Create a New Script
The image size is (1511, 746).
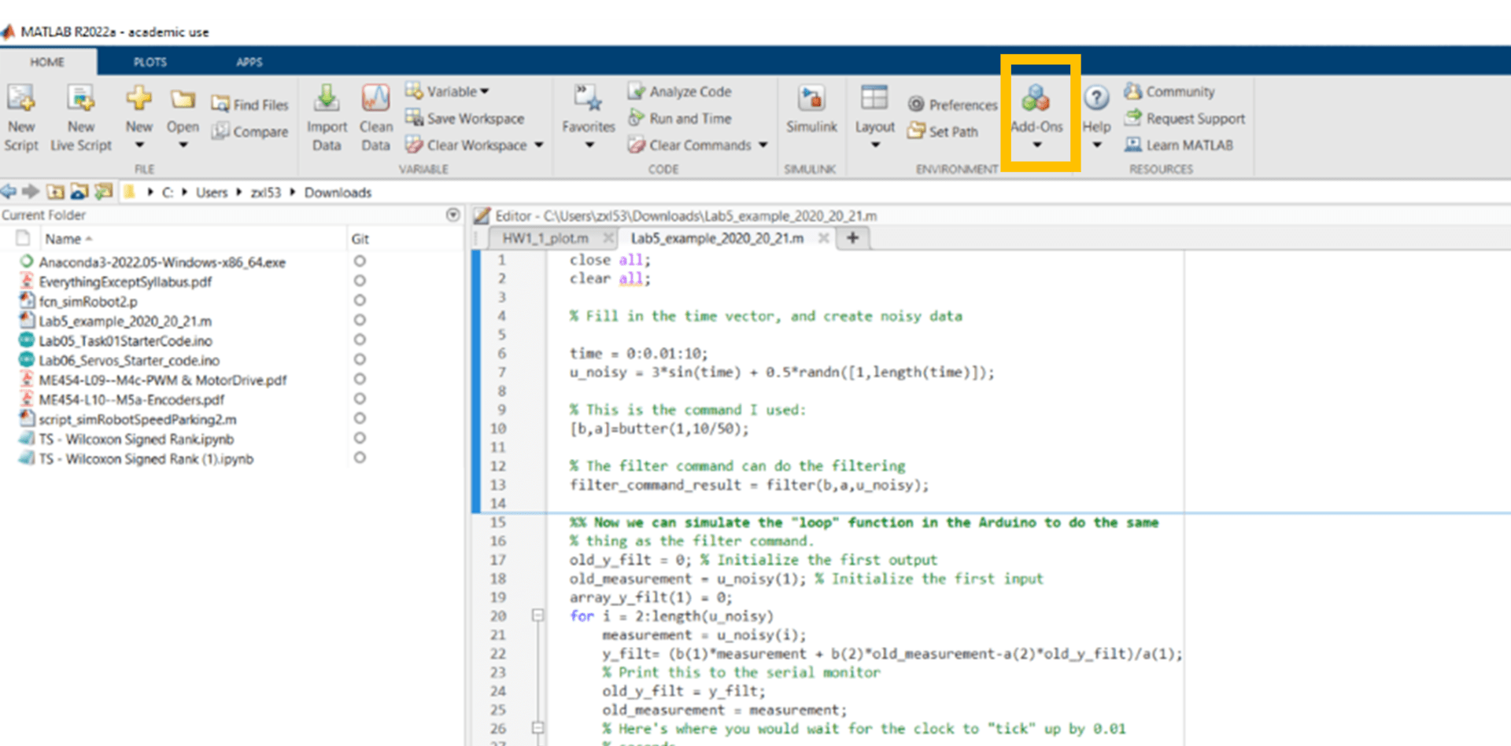(x=21, y=116)
